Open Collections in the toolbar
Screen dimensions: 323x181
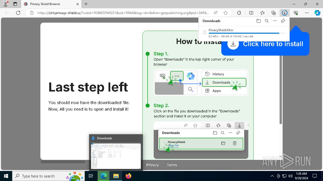[x=274, y=13]
